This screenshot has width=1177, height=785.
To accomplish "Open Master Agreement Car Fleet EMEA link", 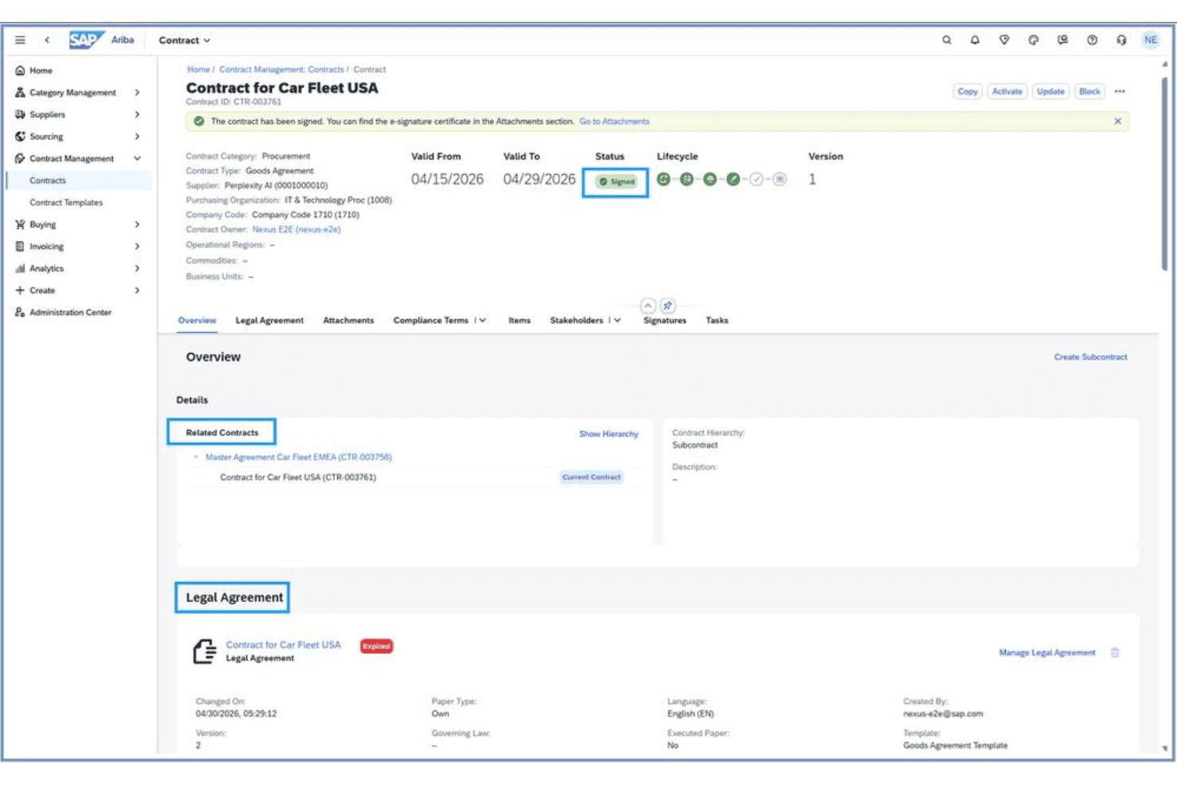I will 298,457.
